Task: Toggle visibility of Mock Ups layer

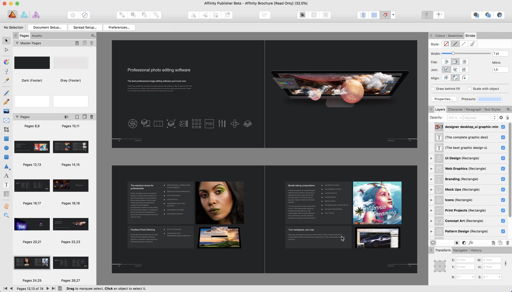Action: (x=503, y=189)
